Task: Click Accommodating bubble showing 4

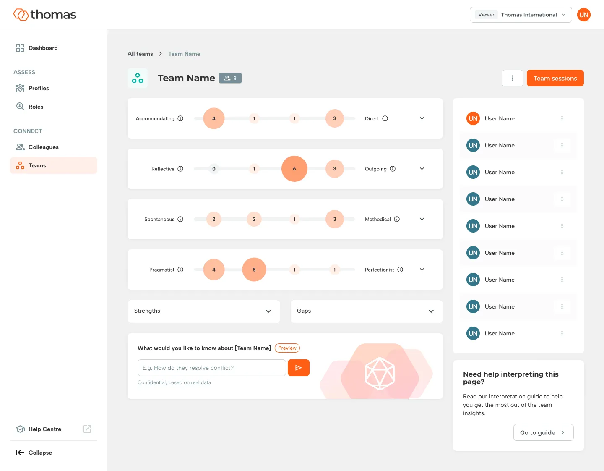Action: pyautogui.click(x=214, y=118)
